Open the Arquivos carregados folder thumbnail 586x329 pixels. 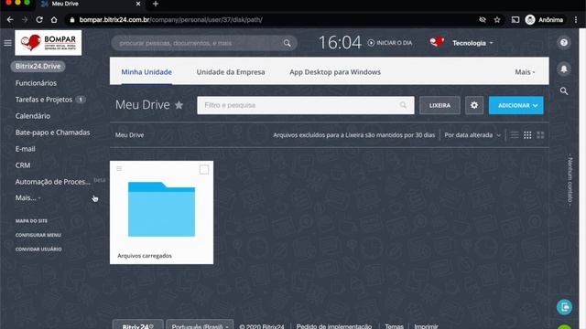point(161,209)
